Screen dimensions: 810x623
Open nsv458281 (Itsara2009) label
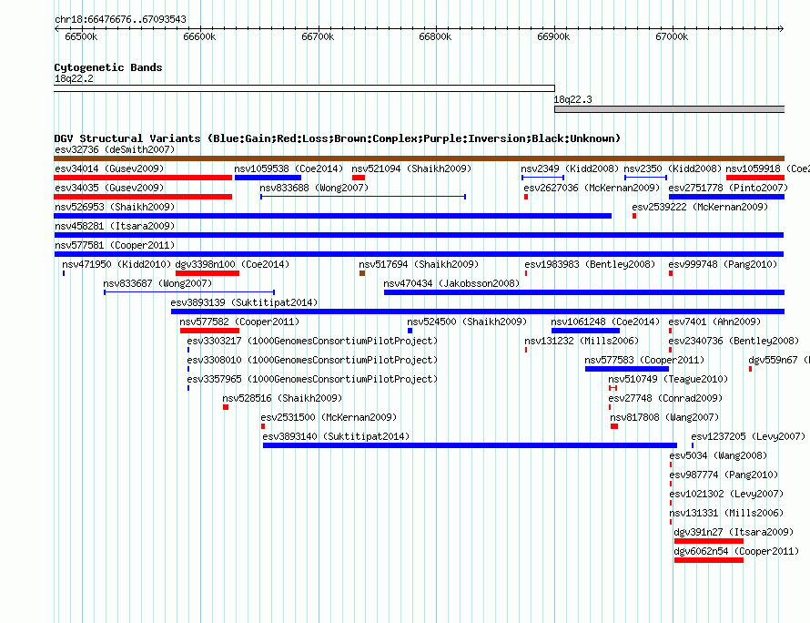[115, 226]
